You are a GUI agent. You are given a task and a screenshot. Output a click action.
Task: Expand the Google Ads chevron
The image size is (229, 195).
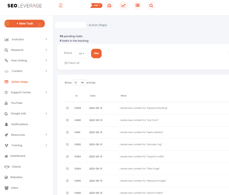click(46, 113)
